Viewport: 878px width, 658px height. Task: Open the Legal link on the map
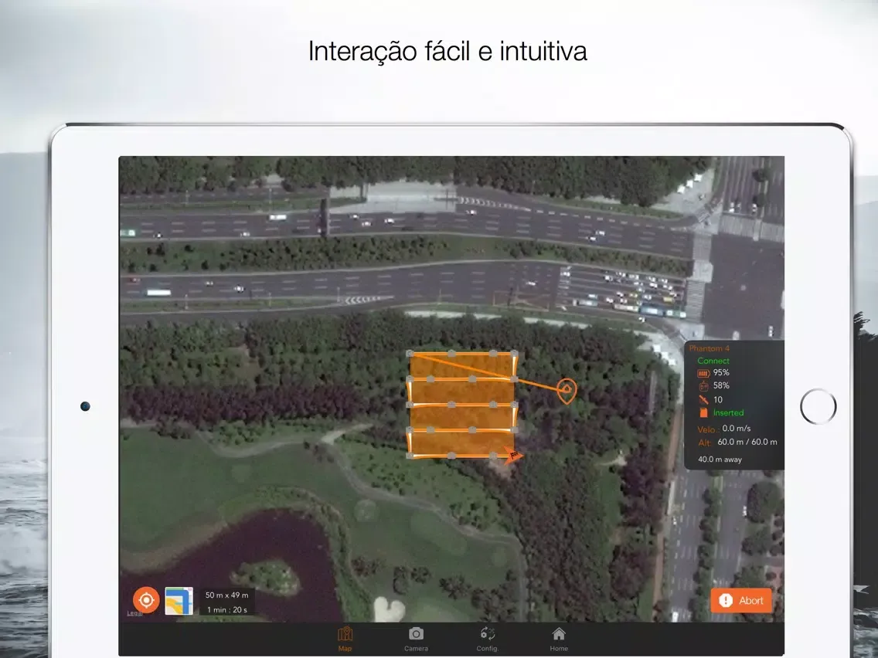pos(134,614)
